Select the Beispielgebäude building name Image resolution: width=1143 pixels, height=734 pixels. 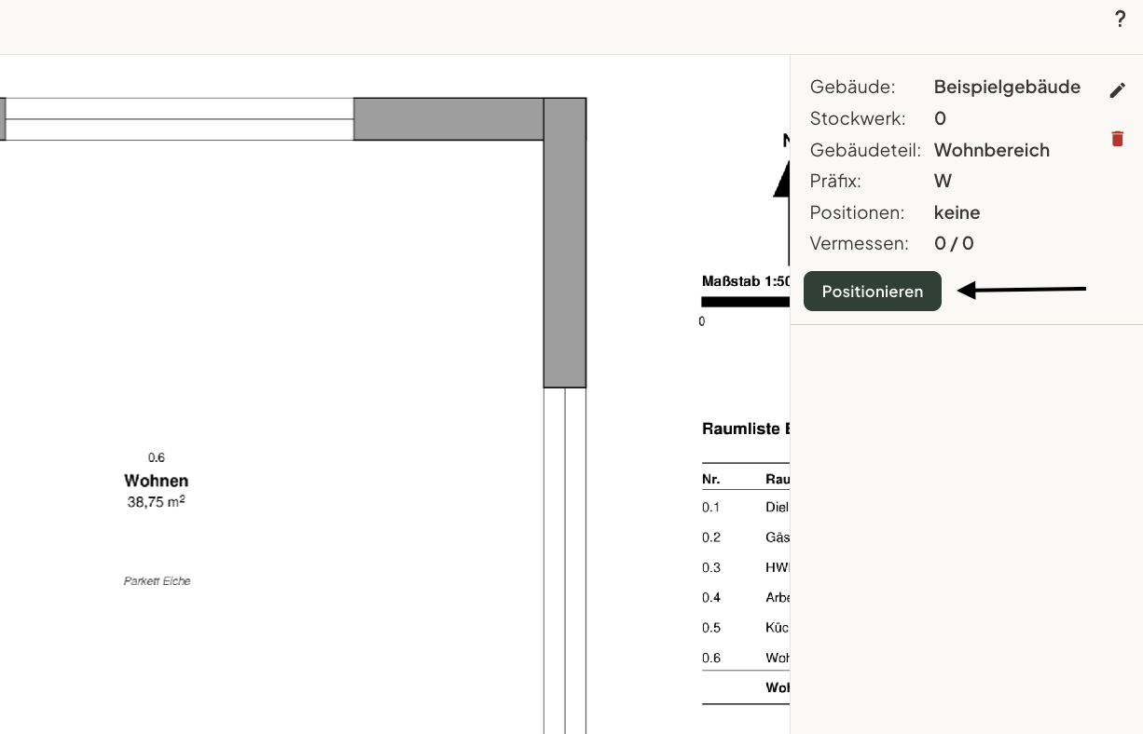click(x=1007, y=87)
